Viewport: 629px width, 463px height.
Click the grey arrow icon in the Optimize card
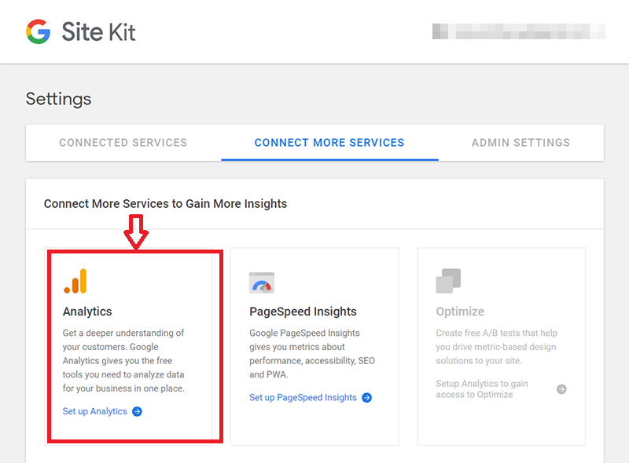pyautogui.click(x=561, y=389)
